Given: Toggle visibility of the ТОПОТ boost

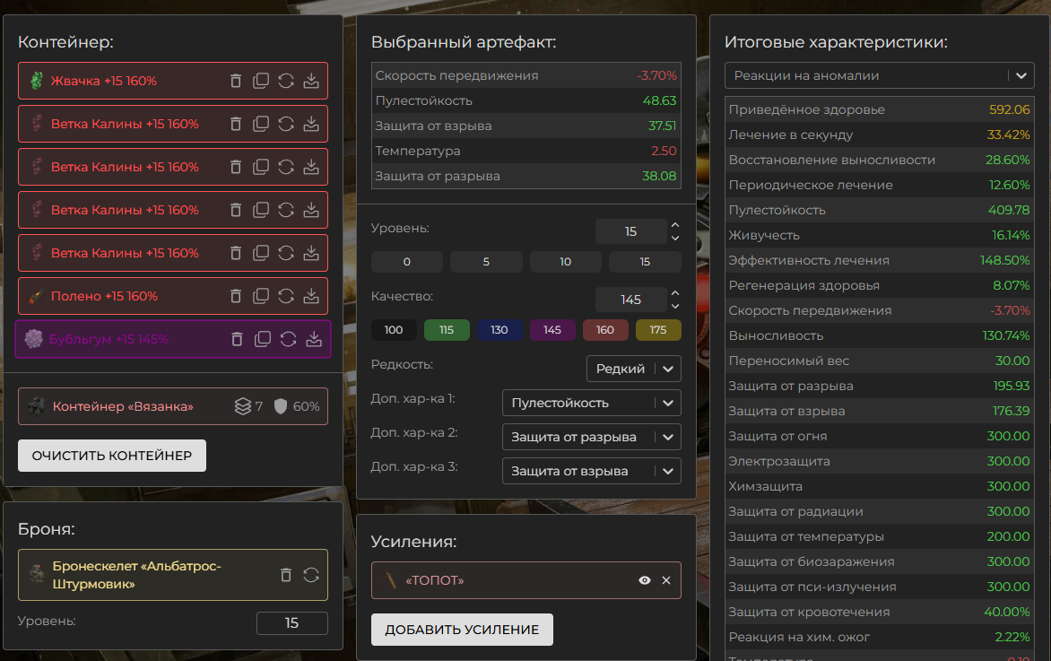Looking at the screenshot, I should (644, 580).
